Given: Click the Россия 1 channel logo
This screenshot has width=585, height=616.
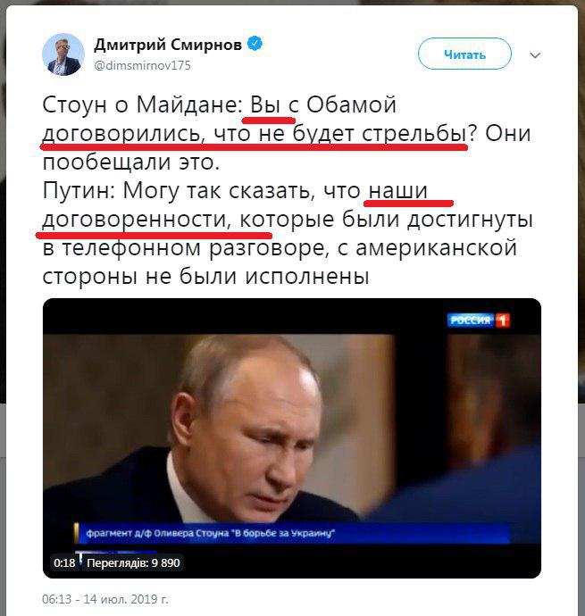Looking at the screenshot, I should 479,320.
